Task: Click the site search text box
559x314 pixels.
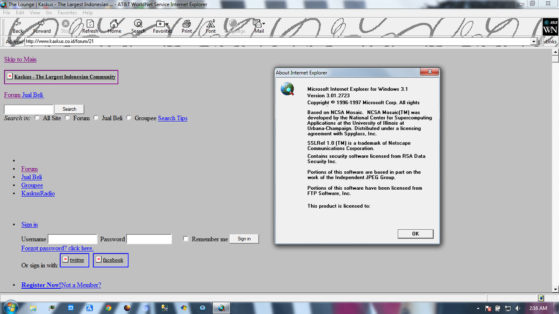Action: 29,109
